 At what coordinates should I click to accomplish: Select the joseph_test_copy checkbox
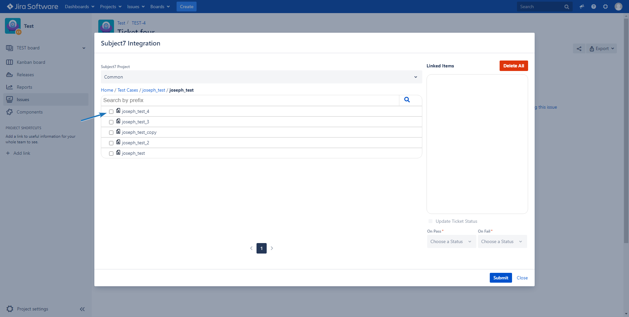tap(111, 133)
